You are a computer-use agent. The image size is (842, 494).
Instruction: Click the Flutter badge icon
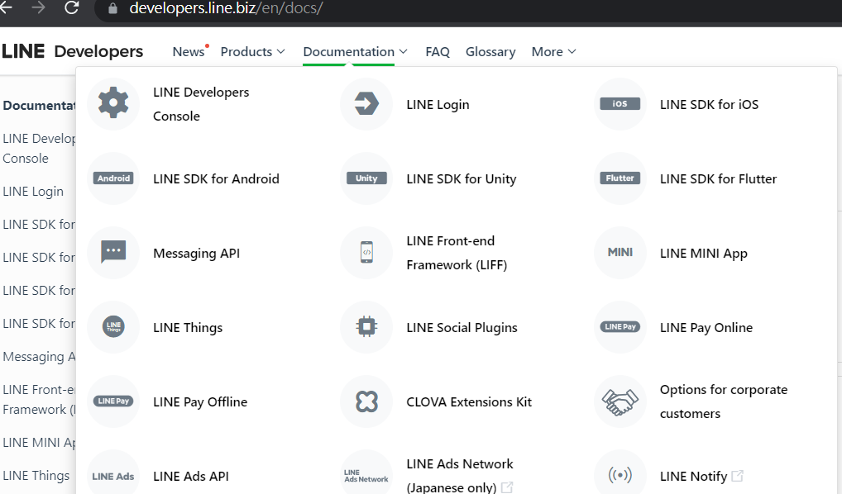pyautogui.click(x=620, y=178)
